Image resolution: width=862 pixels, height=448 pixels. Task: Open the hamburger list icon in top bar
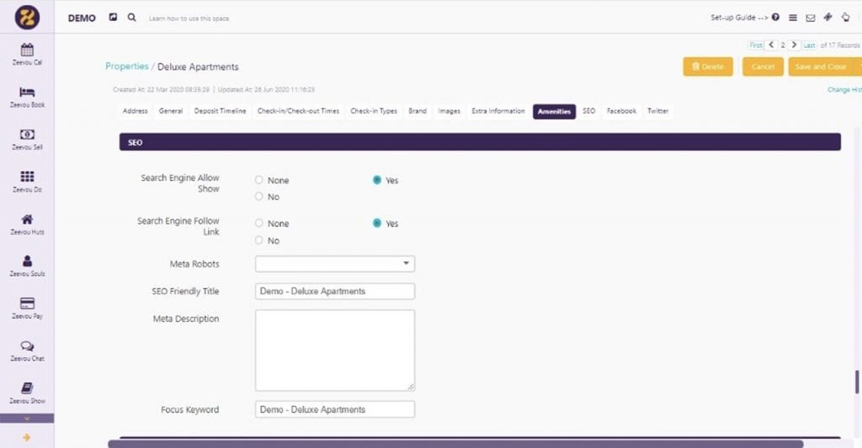point(793,18)
